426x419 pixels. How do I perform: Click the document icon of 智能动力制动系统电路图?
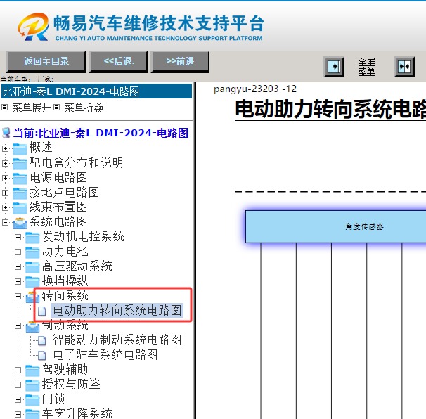[42, 340]
